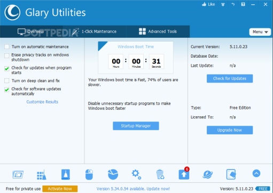Open the help question mark icon
The height and width of the screenshot is (193, 273).
pos(243,4)
